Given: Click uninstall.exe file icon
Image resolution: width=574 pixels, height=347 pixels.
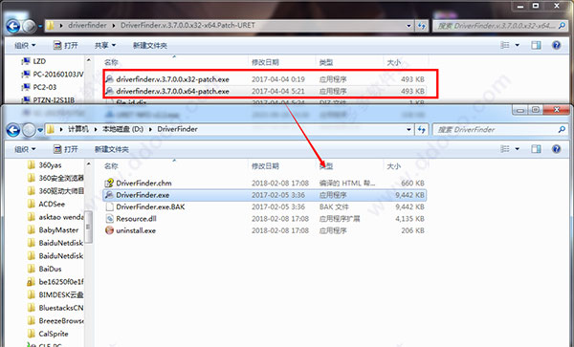Looking at the screenshot, I should [109, 230].
